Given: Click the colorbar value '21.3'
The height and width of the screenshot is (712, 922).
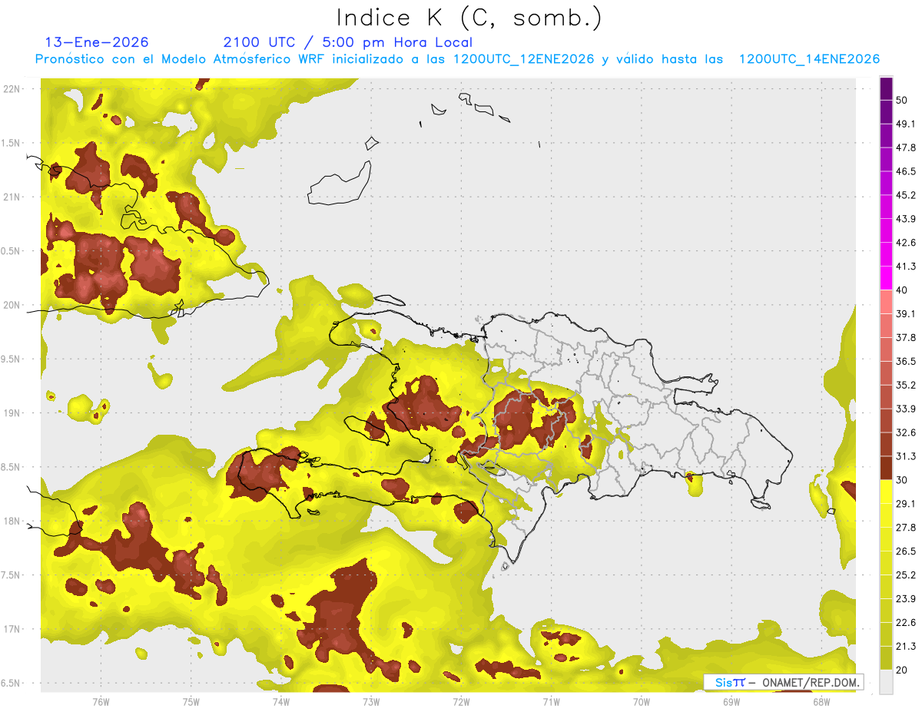Looking at the screenshot, I should pos(906,646).
